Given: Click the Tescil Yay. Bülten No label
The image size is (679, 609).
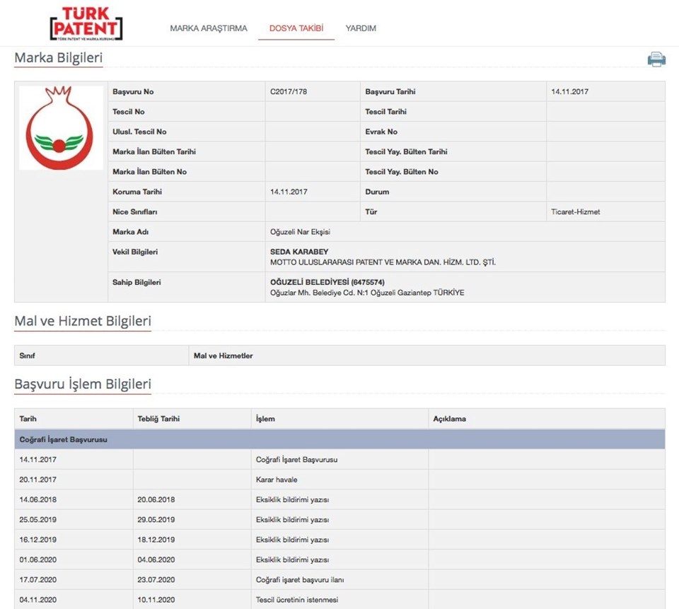Looking at the screenshot, I should [402, 172].
